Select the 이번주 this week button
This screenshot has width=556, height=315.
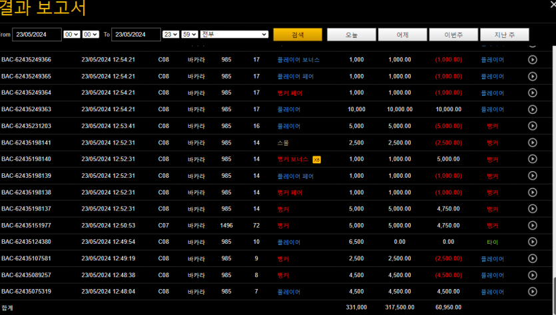tap(453, 35)
